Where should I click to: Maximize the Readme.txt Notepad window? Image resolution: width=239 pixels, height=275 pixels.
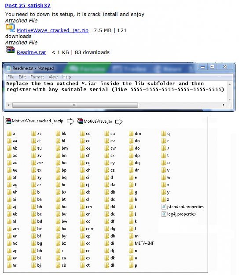click(x=212, y=67)
